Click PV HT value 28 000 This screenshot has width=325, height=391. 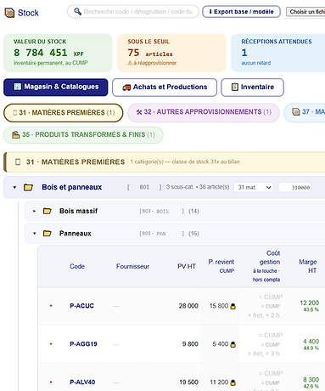(188, 306)
